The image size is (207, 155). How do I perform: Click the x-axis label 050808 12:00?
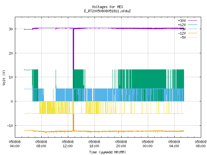tap(68, 144)
